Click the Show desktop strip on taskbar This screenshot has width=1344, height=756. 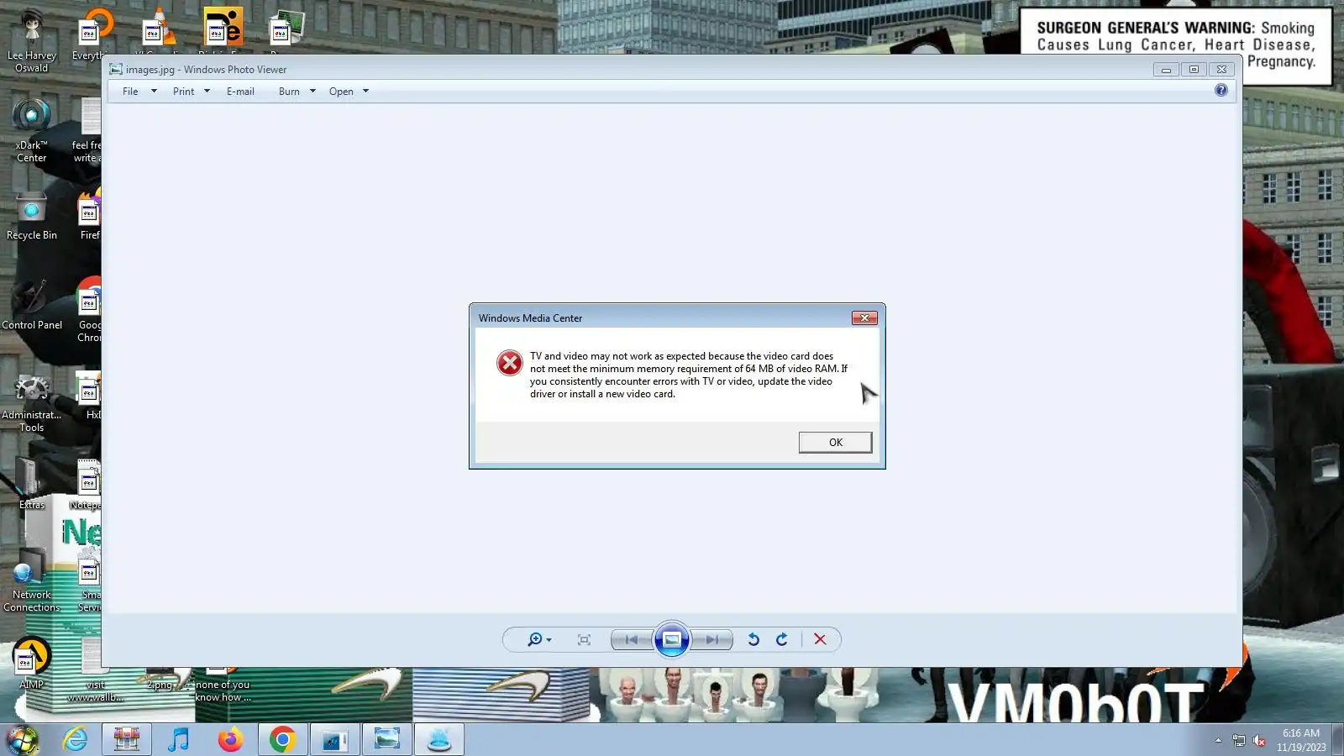(x=1339, y=739)
